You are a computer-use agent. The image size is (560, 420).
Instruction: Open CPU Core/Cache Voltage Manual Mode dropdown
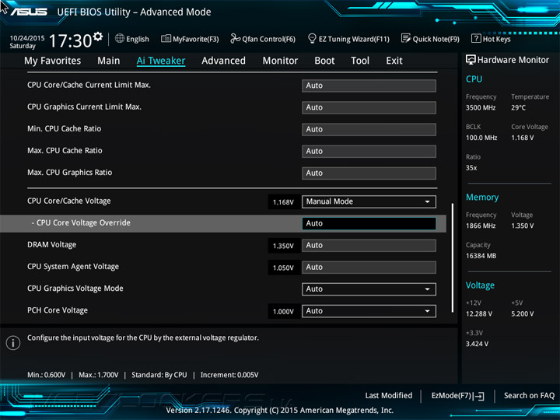point(369,201)
